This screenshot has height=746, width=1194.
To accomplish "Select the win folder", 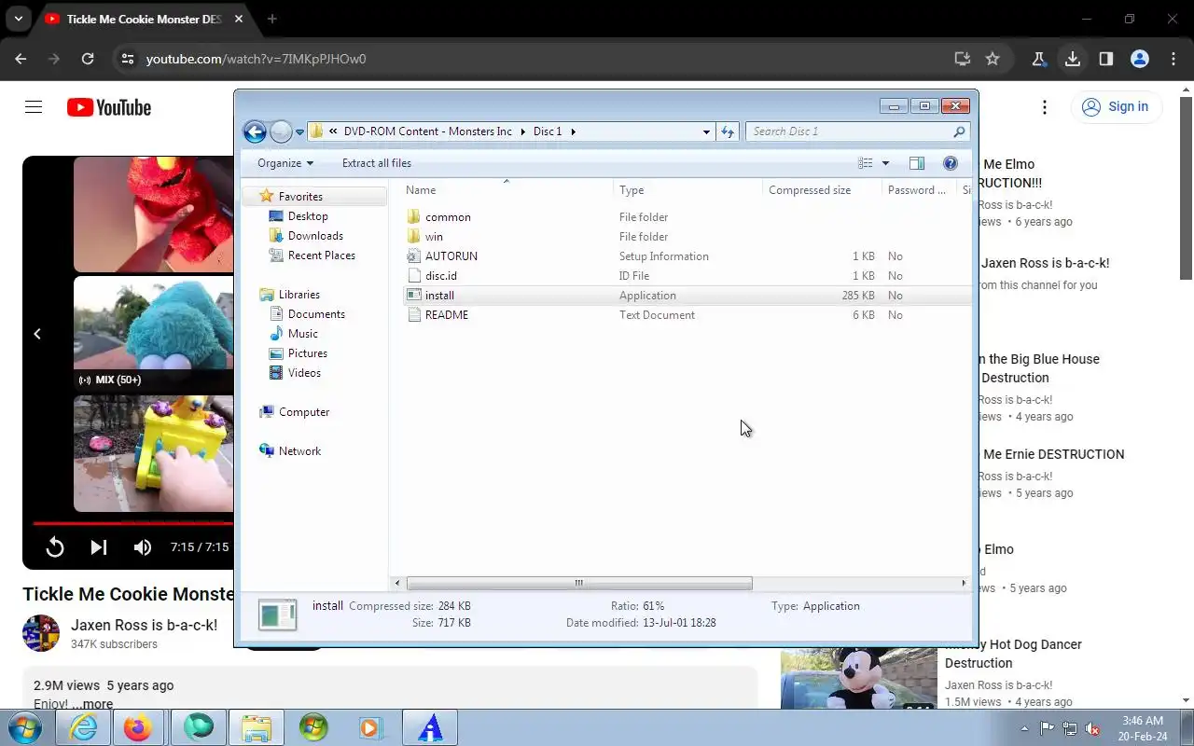I will [x=434, y=237].
